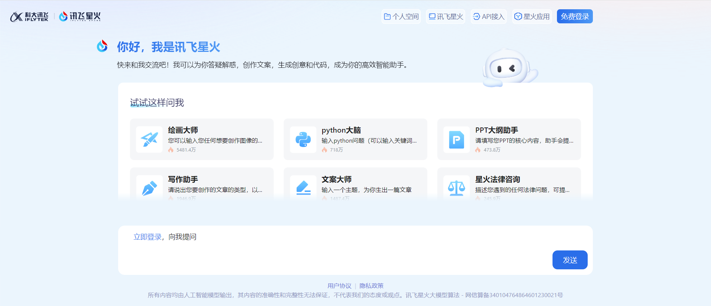Click the 写作助手 pen icon
This screenshot has width=711, height=306.
[149, 187]
